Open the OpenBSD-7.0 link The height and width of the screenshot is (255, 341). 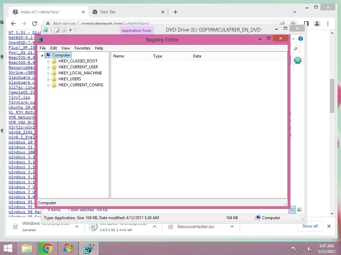pyautogui.click(x=22, y=42)
